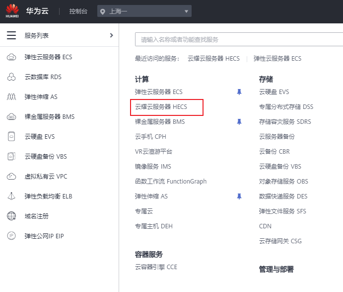Select 弹性伸缩 AS in sidebar
This screenshot has height=292, width=343.
coord(41,97)
